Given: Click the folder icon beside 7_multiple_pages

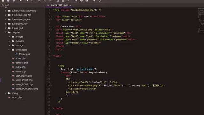Looking at the screenshot, I should pos(9,19).
